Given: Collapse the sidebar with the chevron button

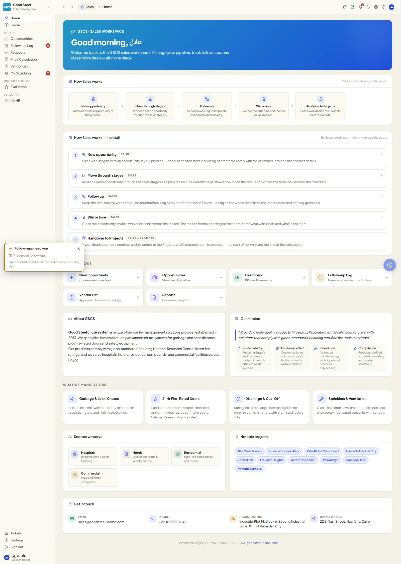Looking at the screenshot, I should (49, 7).
